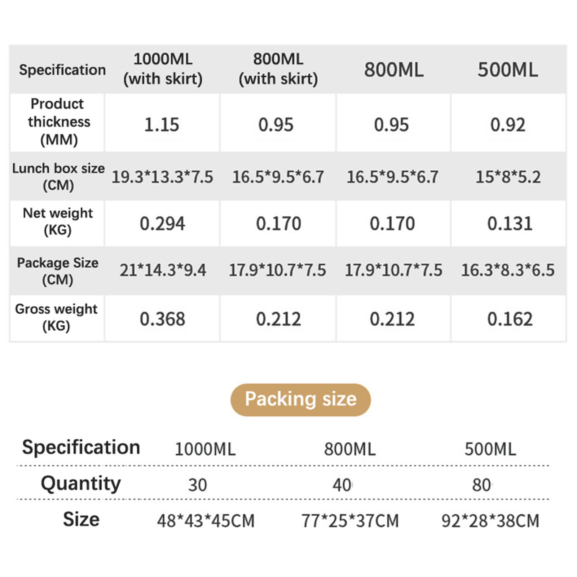Click the 15*8*5.2 lunch box size

508,177
